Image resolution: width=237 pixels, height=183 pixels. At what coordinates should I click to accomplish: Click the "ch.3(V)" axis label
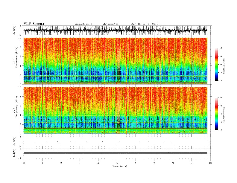(14, 141)
